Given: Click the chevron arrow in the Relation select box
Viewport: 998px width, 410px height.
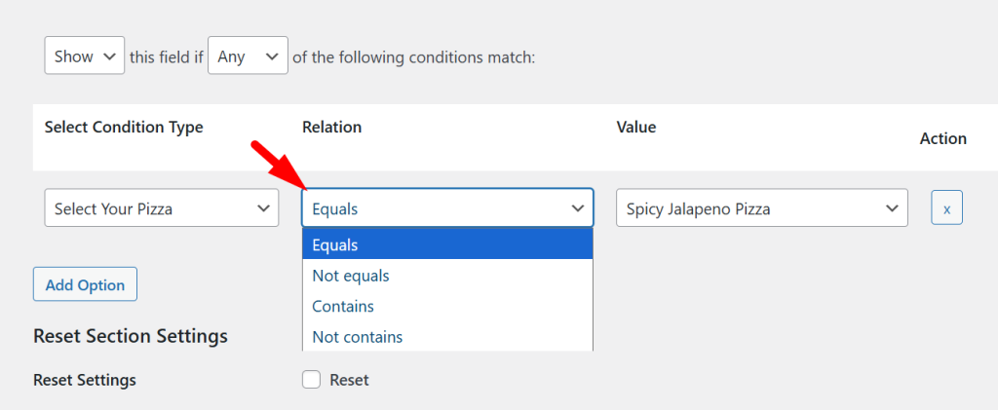Looking at the screenshot, I should coord(577,208).
